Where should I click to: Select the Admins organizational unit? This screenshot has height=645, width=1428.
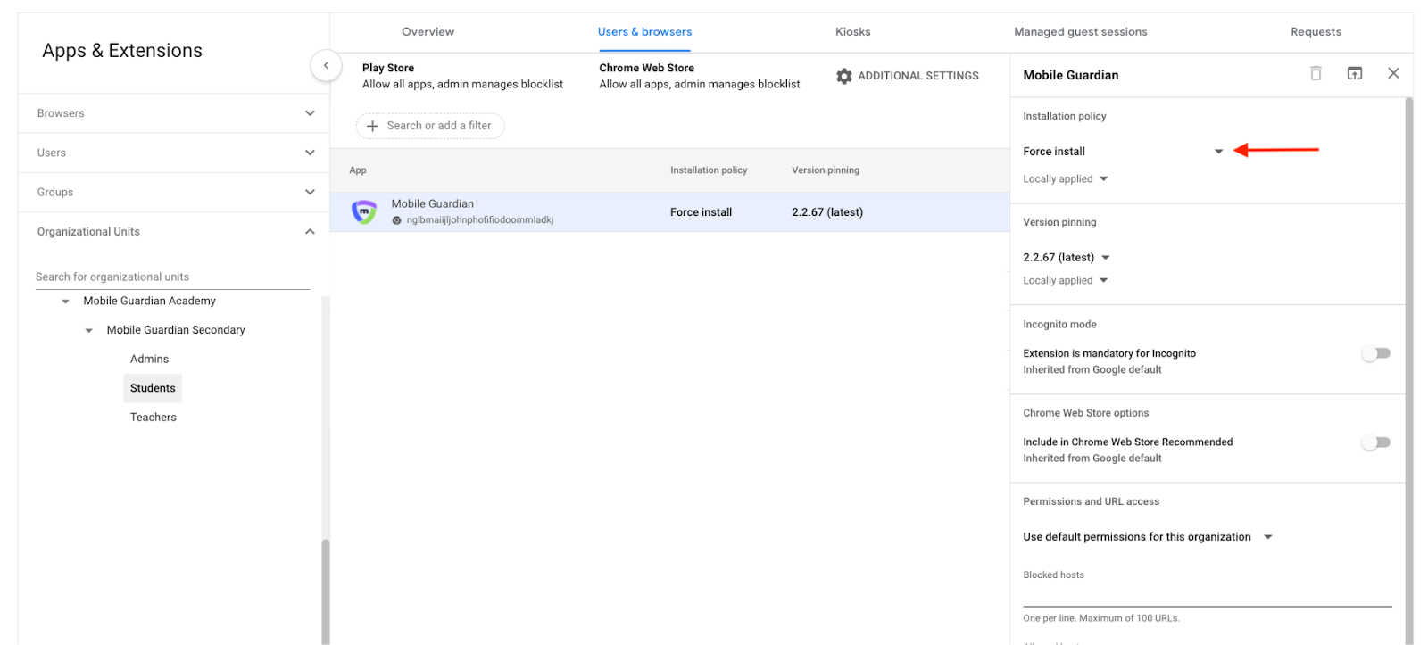pos(149,360)
